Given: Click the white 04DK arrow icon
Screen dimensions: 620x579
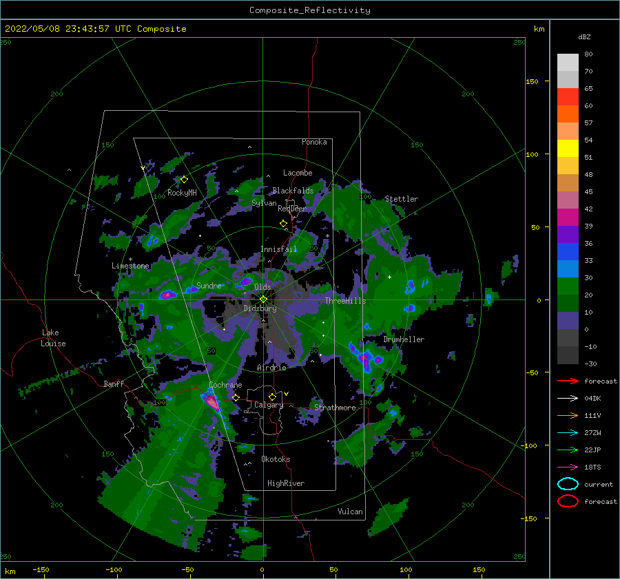Looking at the screenshot, I should (x=568, y=398).
